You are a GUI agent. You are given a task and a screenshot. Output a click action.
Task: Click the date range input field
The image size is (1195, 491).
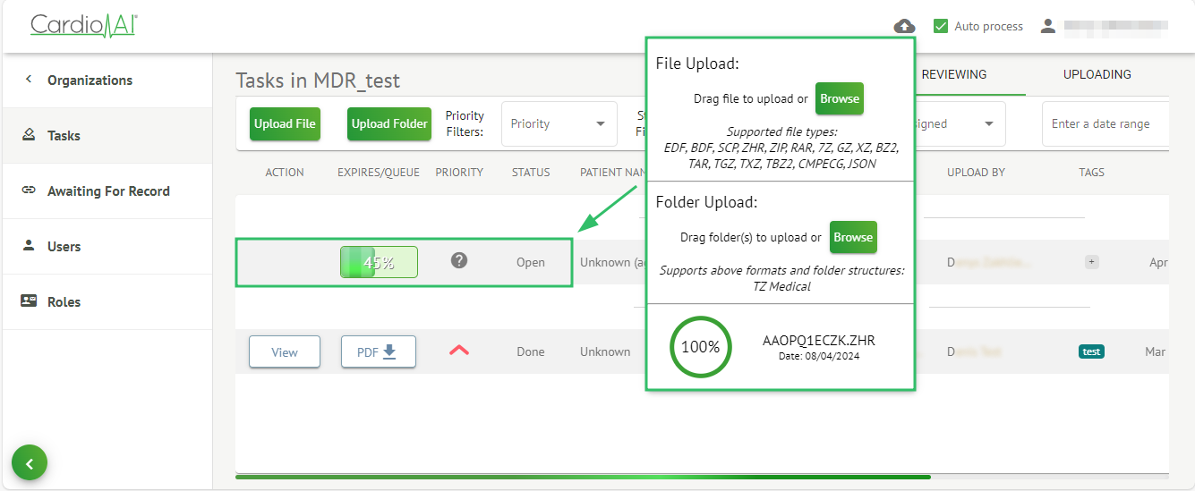pos(1106,124)
